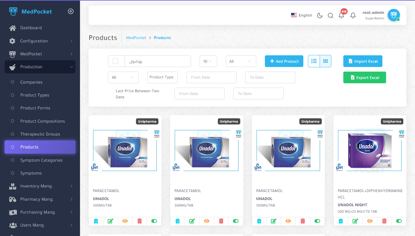Tick the checkbox beside the search field
This screenshot has height=236, width=415.
(x=115, y=61)
